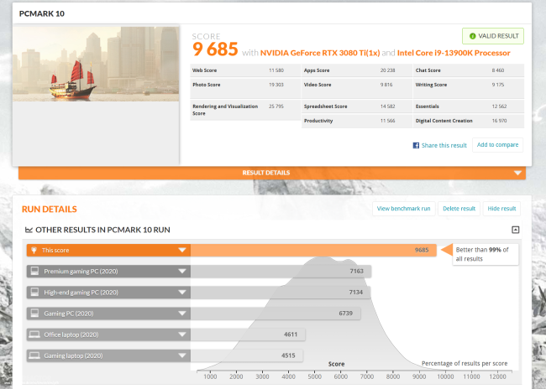Click Add to compare button

pyautogui.click(x=497, y=145)
